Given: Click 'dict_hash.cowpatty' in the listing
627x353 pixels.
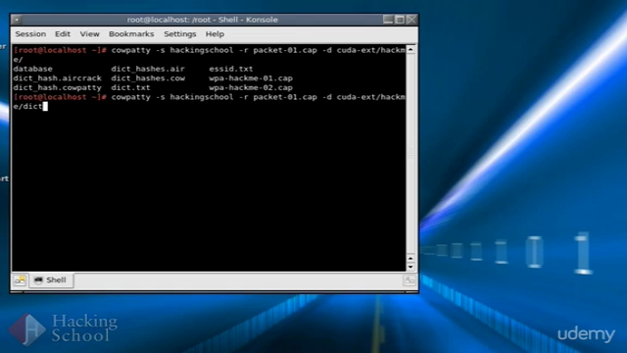Looking at the screenshot, I should 57,87.
